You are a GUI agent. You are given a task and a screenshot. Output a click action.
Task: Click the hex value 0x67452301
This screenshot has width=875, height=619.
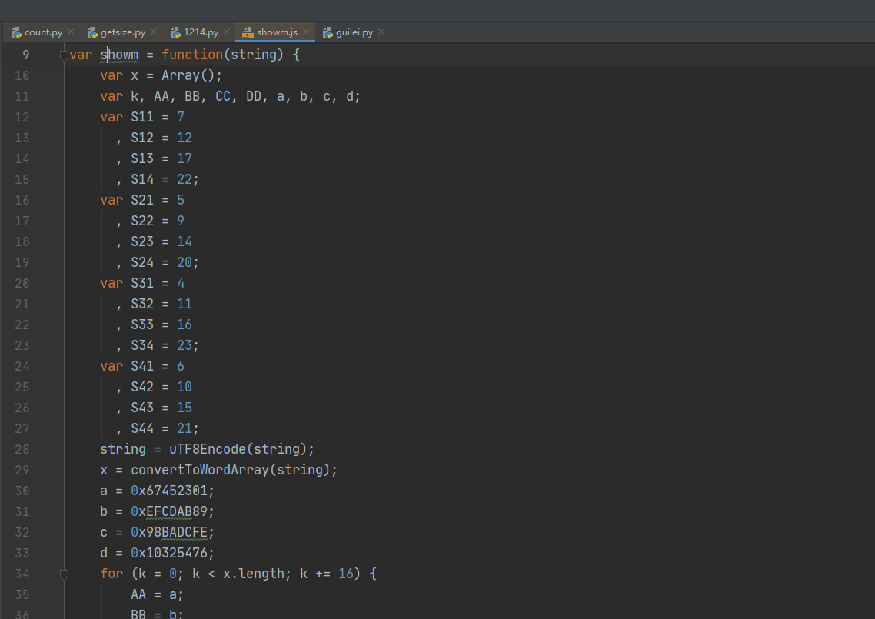(169, 491)
